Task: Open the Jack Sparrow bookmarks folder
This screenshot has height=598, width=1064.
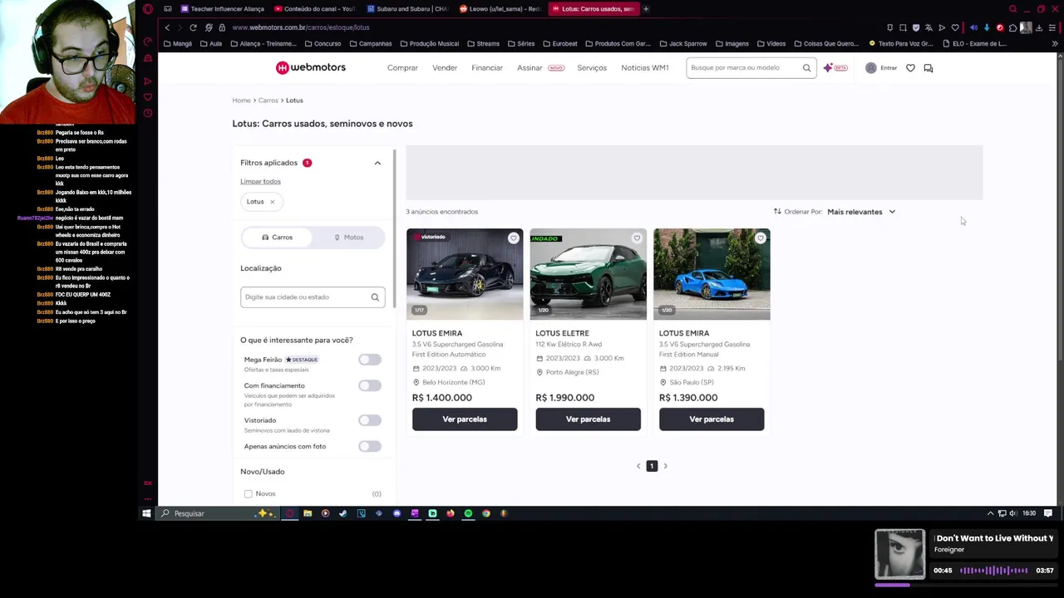Action: coord(682,43)
